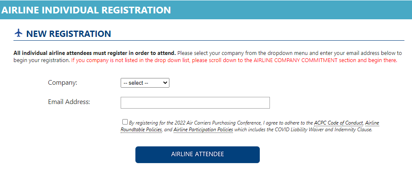Open the ACPC Code of Conduct link
This screenshot has height=169, width=412.
[x=339, y=122]
